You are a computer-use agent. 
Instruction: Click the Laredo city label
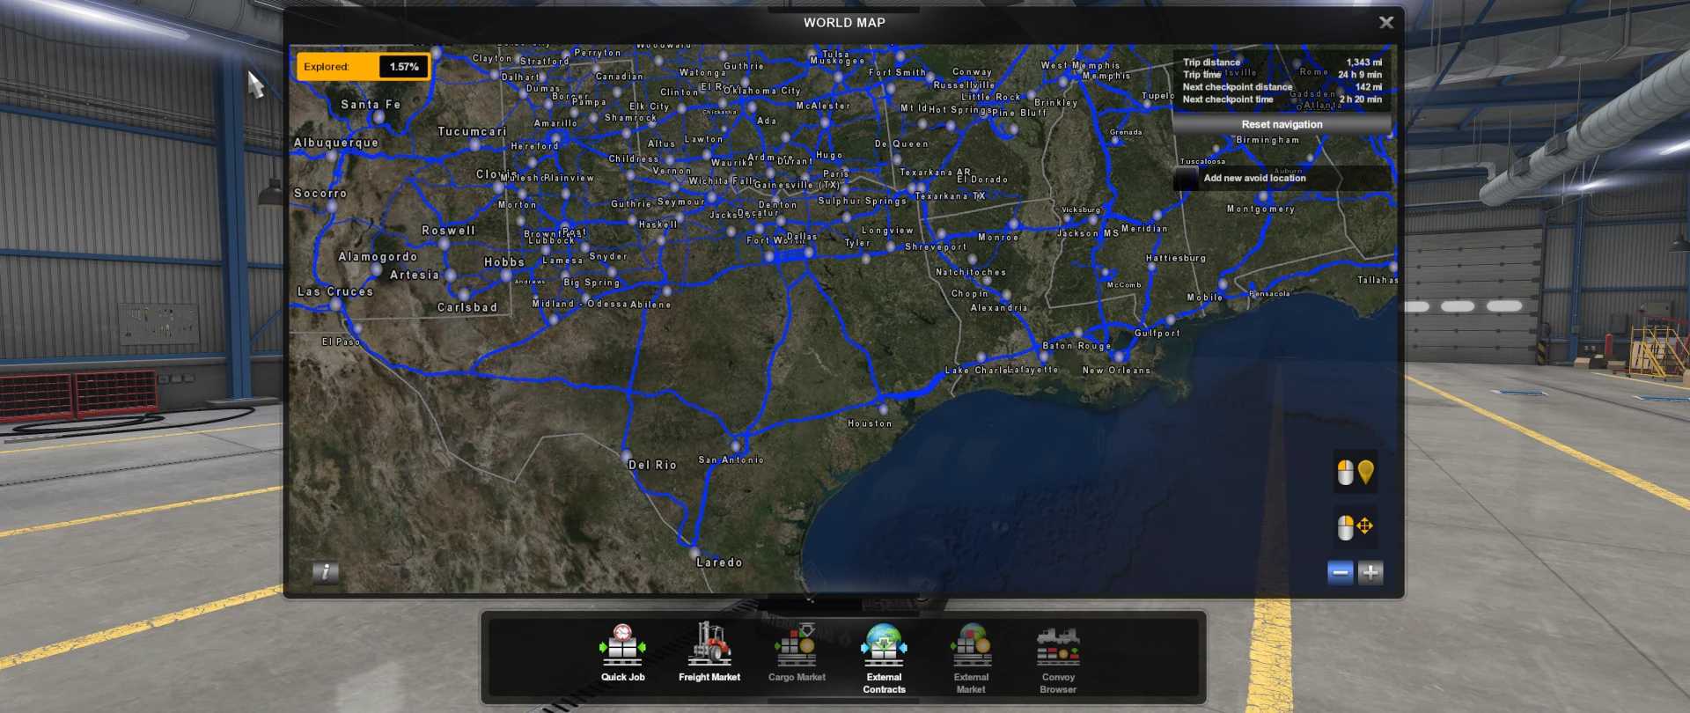pyautogui.click(x=719, y=562)
